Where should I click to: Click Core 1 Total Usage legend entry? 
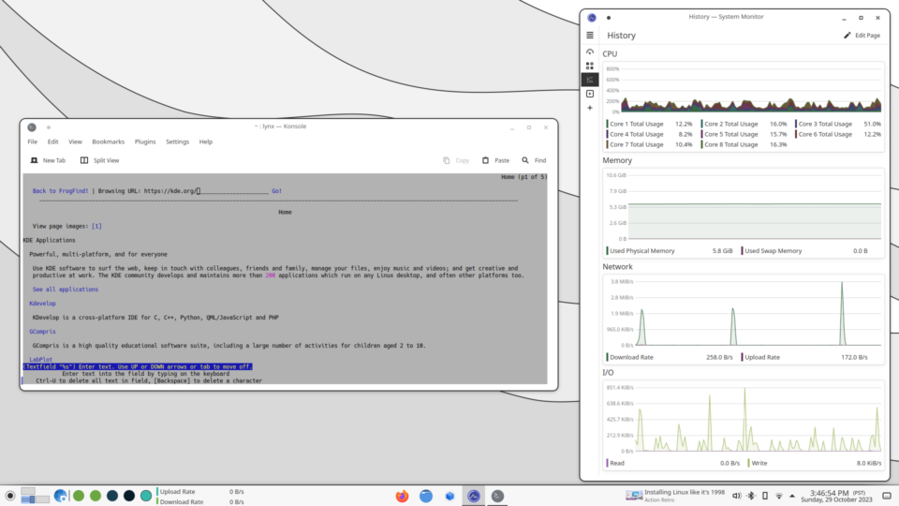click(x=650, y=124)
